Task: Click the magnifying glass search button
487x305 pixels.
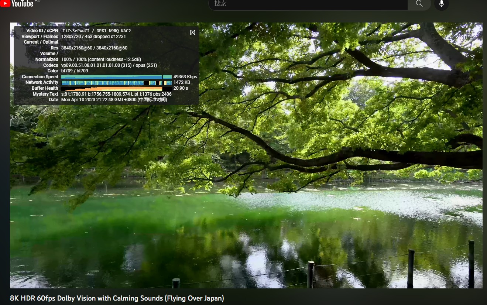Action: tap(419, 4)
